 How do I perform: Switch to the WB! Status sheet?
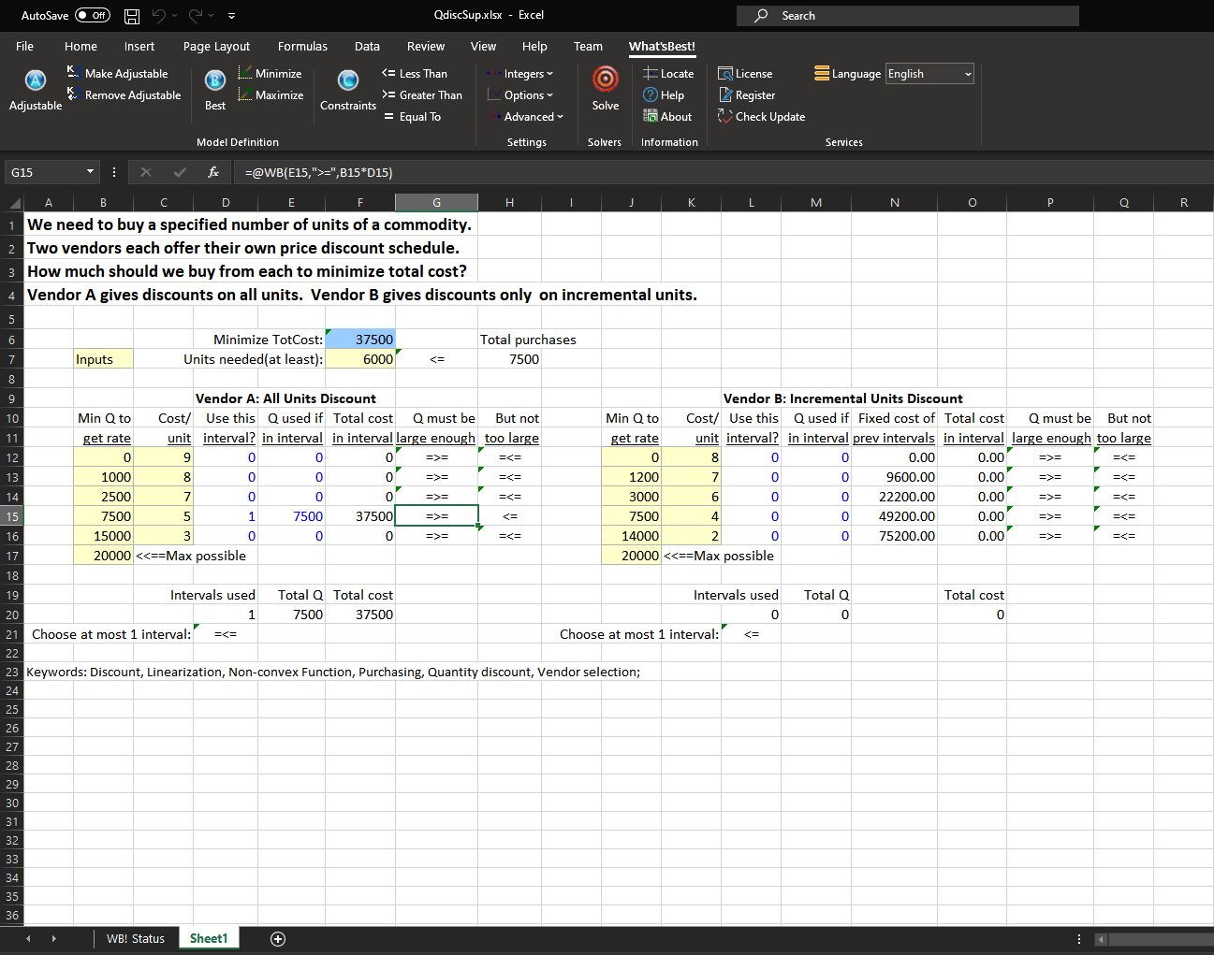pyautogui.click(x=135, y=939)
